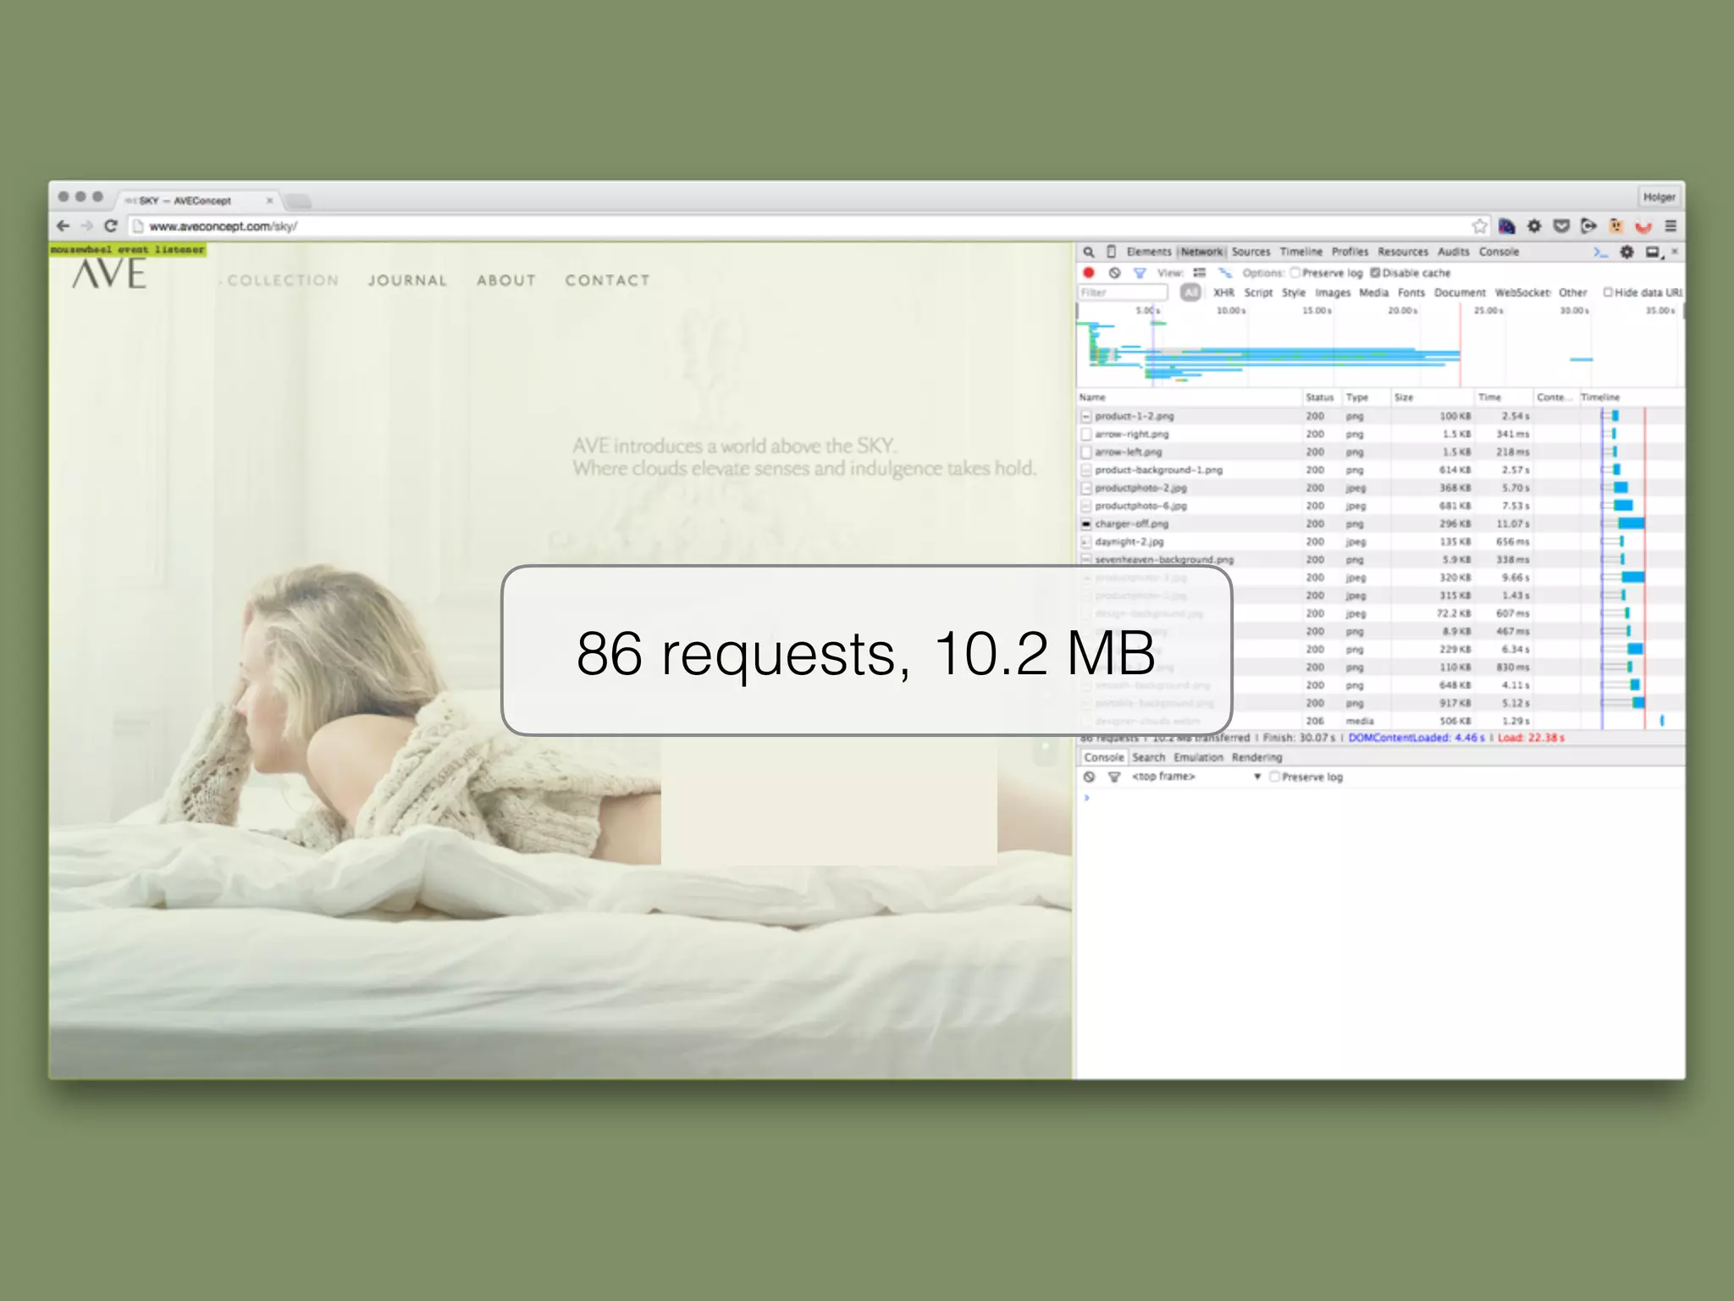Filter requests by XHR
Viewport: 1734px width, 1301px height.
[1223, 292]
